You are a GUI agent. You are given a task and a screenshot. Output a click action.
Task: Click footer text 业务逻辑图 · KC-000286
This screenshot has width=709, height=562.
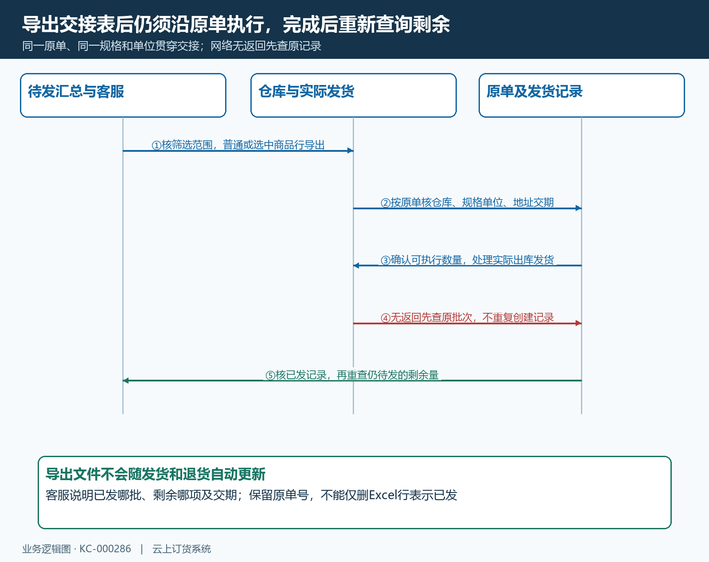click(77, 549)
